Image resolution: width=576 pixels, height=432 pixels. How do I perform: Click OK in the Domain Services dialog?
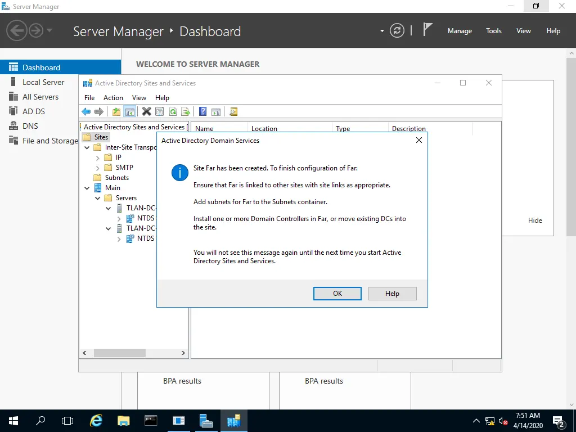[x=337, y=294]
